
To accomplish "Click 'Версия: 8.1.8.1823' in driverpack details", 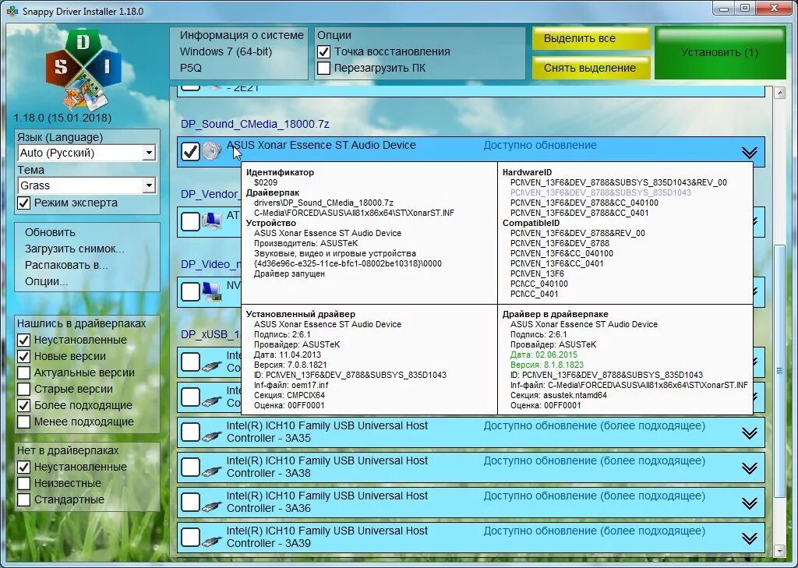I will (546, 365).
